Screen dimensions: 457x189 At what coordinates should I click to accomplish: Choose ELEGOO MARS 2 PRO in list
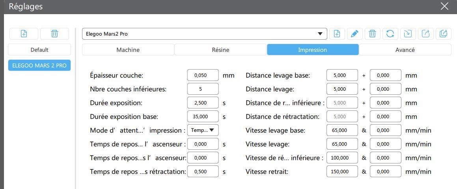point(39,65)
